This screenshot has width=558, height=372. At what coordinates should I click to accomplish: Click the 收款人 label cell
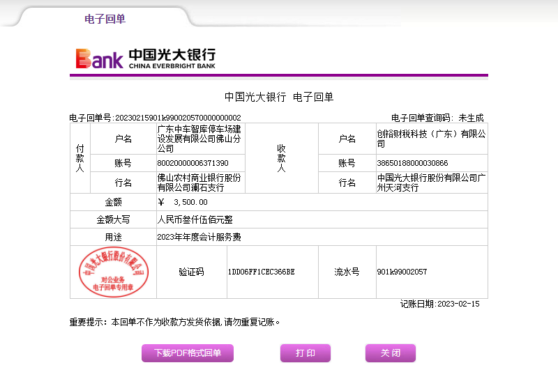[x=282, y=158]
